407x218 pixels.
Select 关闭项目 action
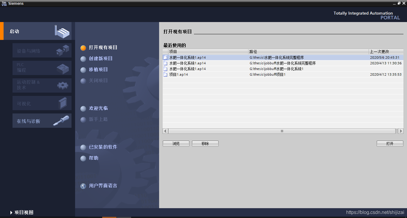[x=94, y=80]
